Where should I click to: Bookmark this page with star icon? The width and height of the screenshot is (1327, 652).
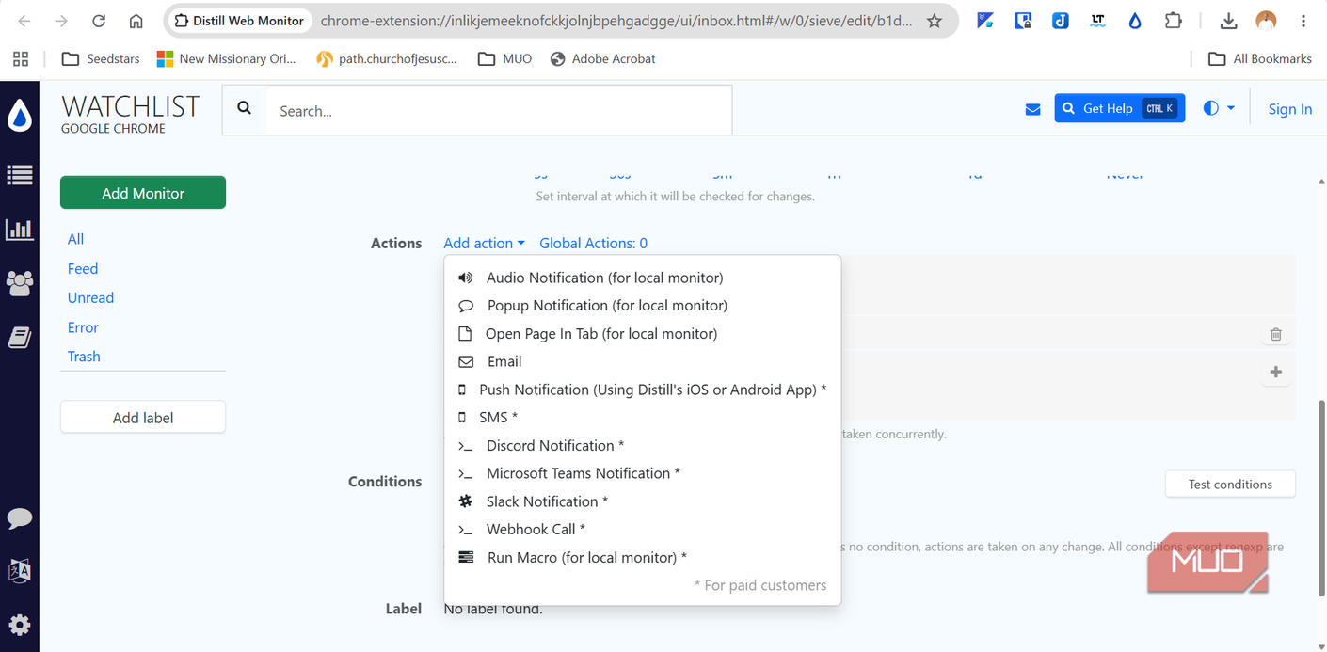(935, 21)
